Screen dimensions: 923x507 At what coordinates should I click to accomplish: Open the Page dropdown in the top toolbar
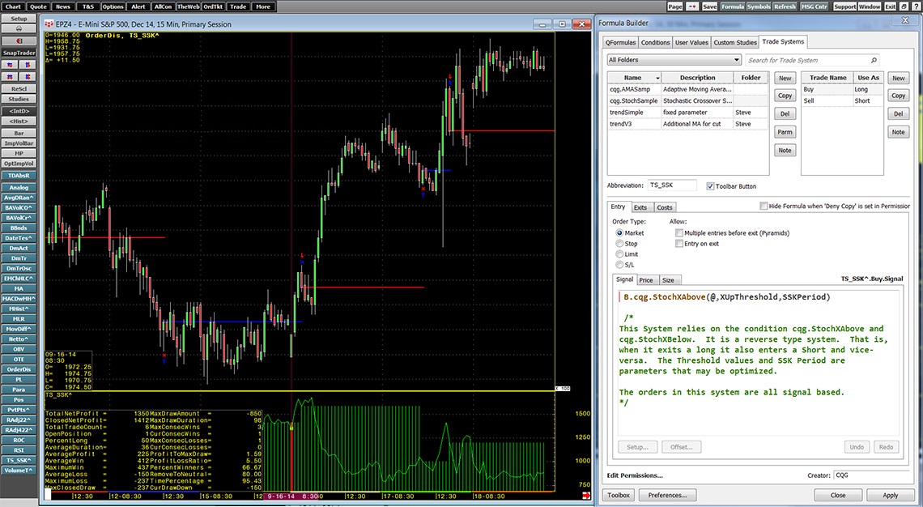[676, 6]
